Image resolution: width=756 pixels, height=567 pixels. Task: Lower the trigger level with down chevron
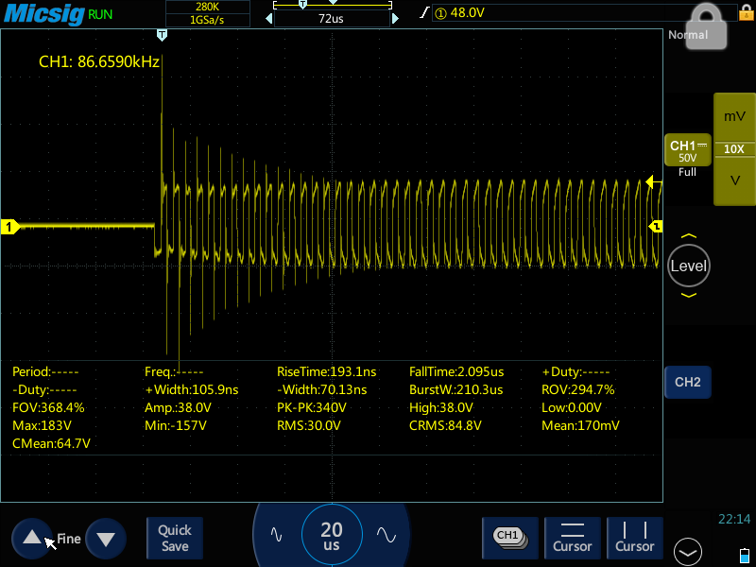pos(689,295)
